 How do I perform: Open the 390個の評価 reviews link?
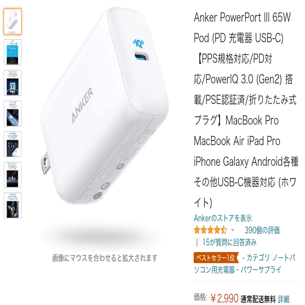[262, 230]
